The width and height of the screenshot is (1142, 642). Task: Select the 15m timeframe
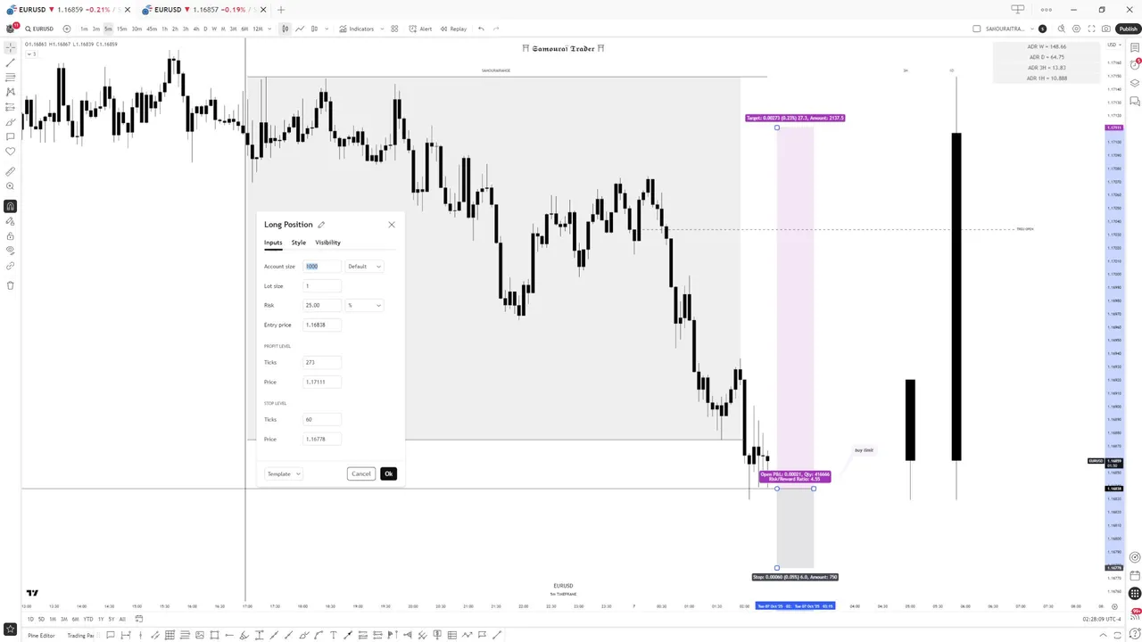122,29
